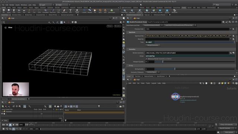
Task: Open parameter gear menu for ocean procedural
Action: click(x=223, y=22)
